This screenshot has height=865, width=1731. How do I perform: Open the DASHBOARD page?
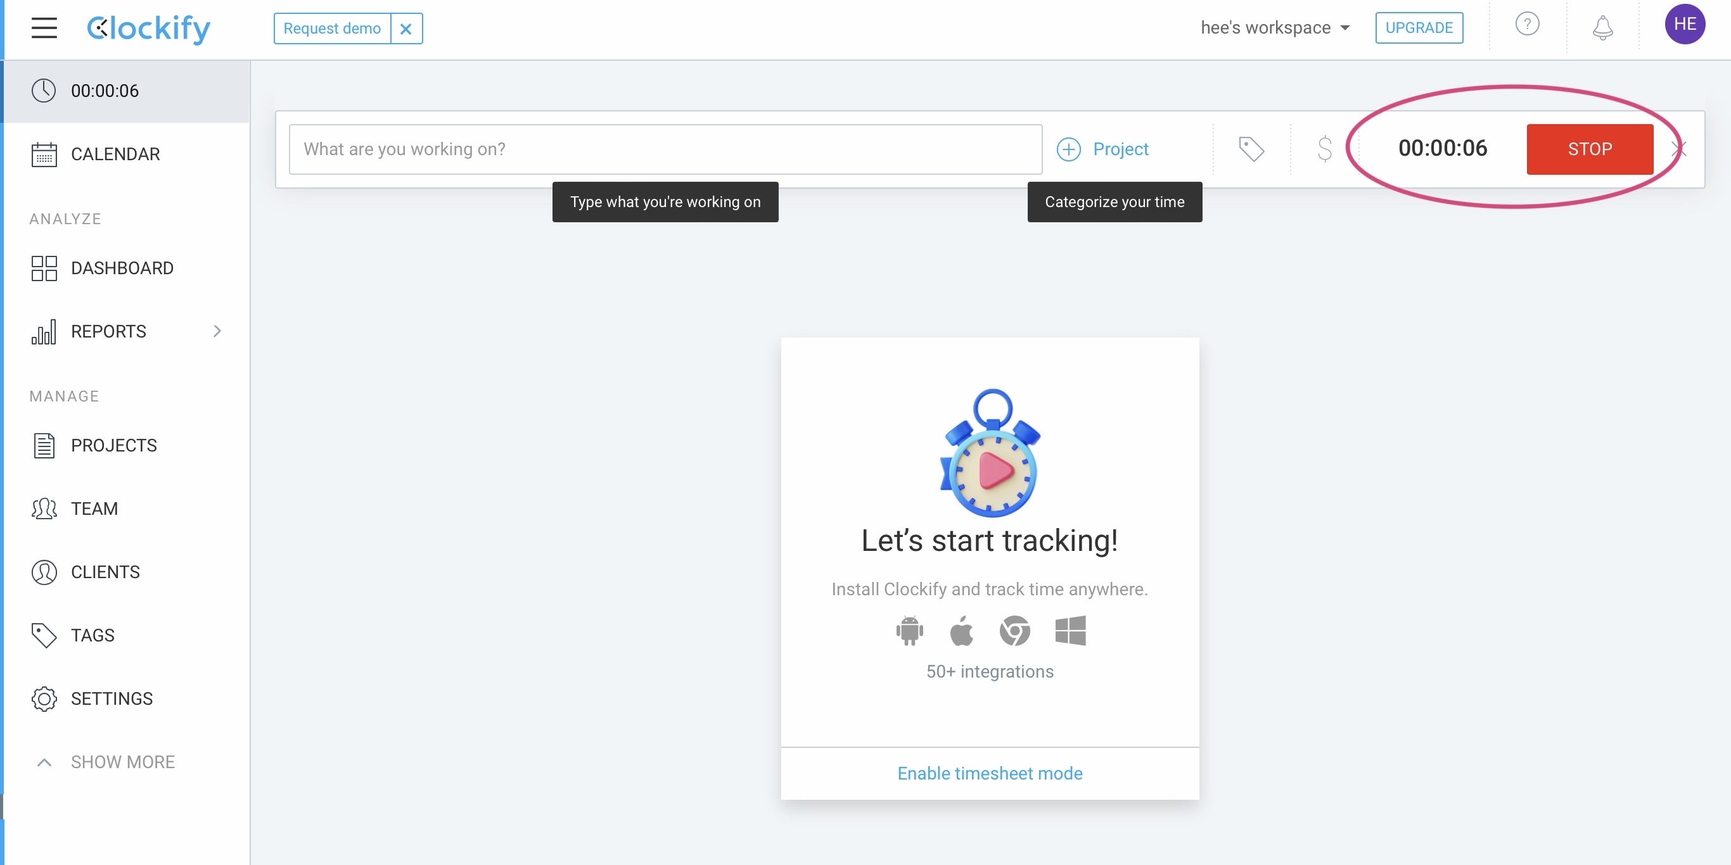(126, 268)
